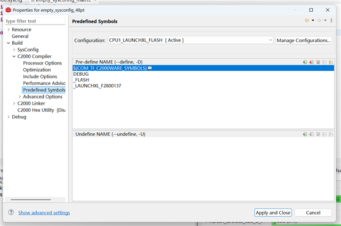Click the tree panel horizontal scrollbar
Viewport: 341px width, 226px height.
point(31,199)
